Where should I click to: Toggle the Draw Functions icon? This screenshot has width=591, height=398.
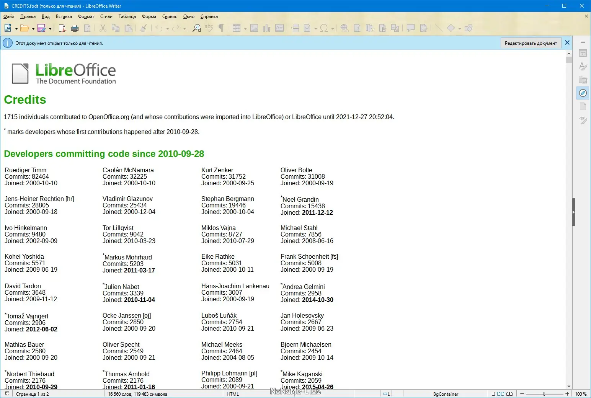click(469, 28)
